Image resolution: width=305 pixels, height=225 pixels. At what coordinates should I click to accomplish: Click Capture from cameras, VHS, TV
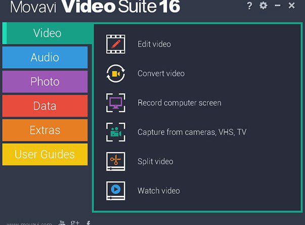[192, 132]
